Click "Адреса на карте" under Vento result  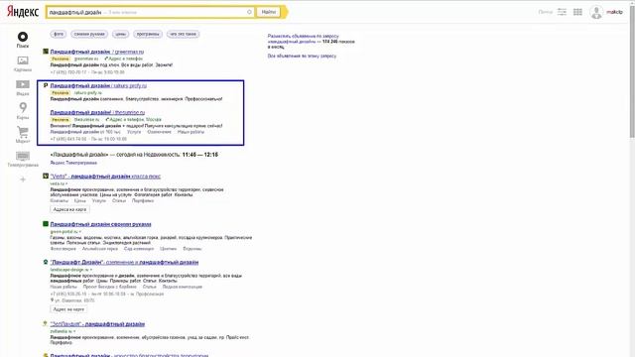(x=69, y=209)
